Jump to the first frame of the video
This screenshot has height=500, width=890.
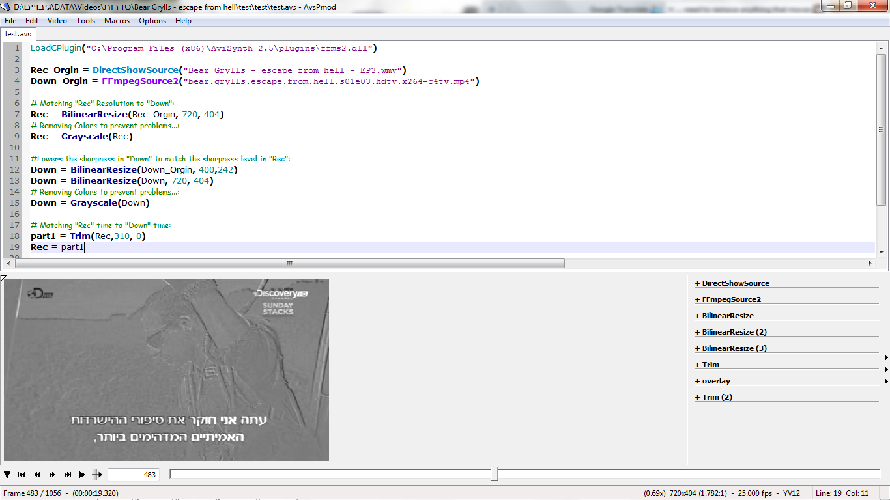[x=22, y=475]
